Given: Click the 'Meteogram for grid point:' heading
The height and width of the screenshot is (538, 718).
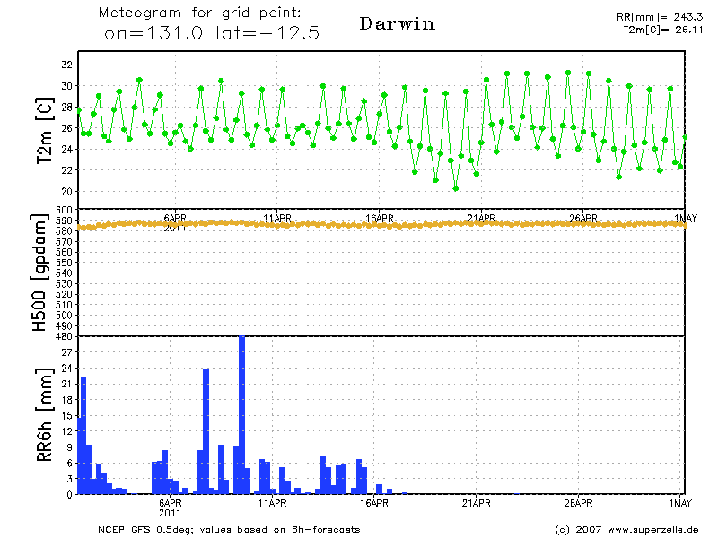Looking at the screenshot, I should [x=199, y=13].
